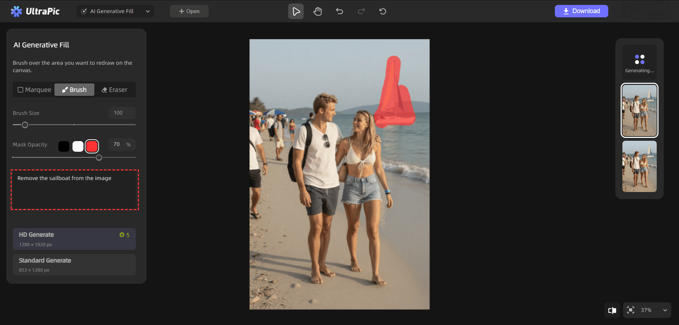Download the edited image
Viewport: 679px width, 325px height.
tap(581, 11)
